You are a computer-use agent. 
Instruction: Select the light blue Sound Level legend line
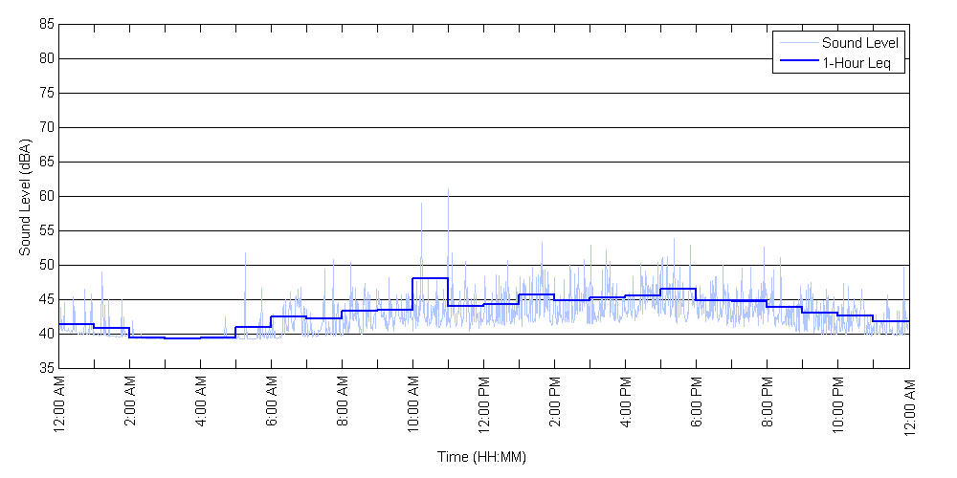797,42
